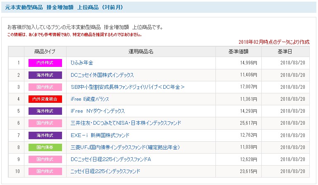318x185 pixels.
Task: Click the 基準日 column header
Action: (x=285, y=52)
